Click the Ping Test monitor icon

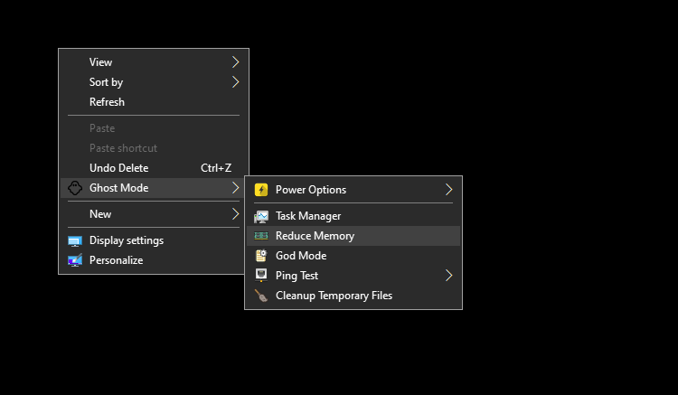(261, 276)
